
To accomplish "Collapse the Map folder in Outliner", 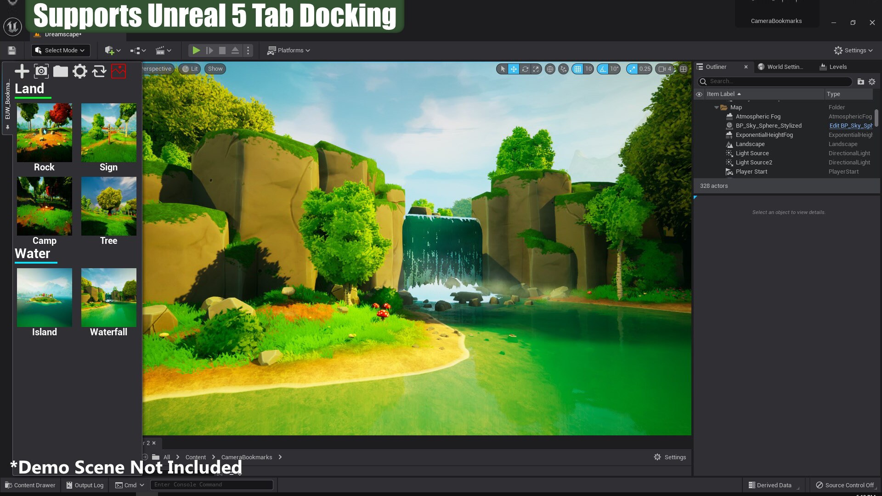I will (716, 107).
